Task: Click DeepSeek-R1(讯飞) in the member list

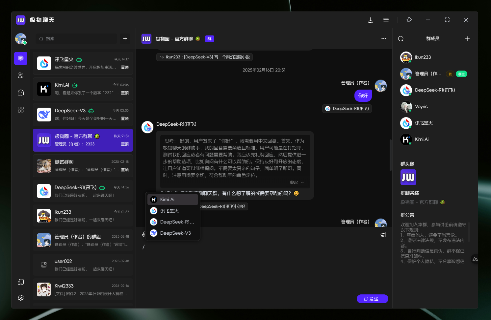Action: pyautogui.click(x=435, y=90)
